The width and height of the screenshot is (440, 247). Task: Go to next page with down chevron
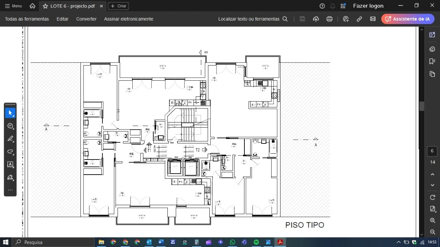pos(432,185)
